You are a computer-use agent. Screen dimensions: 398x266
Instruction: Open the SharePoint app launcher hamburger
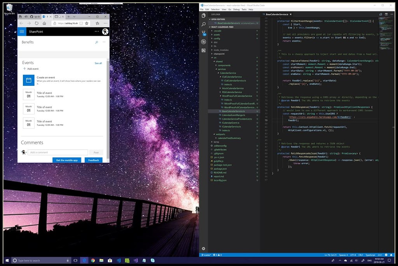click(22, 31)
